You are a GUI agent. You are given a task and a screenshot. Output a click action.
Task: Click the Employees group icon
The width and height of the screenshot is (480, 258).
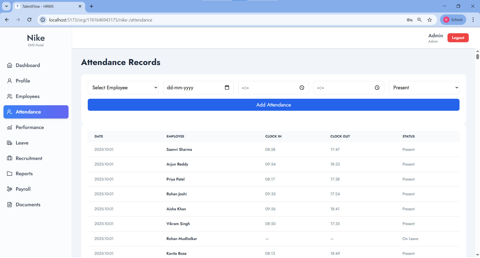pos(9,96)
